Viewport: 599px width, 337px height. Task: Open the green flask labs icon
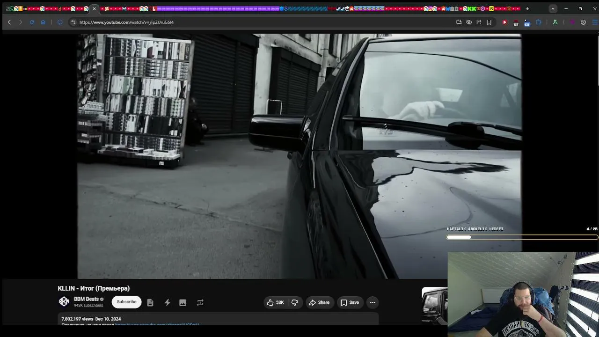click(x=555, y=22)
